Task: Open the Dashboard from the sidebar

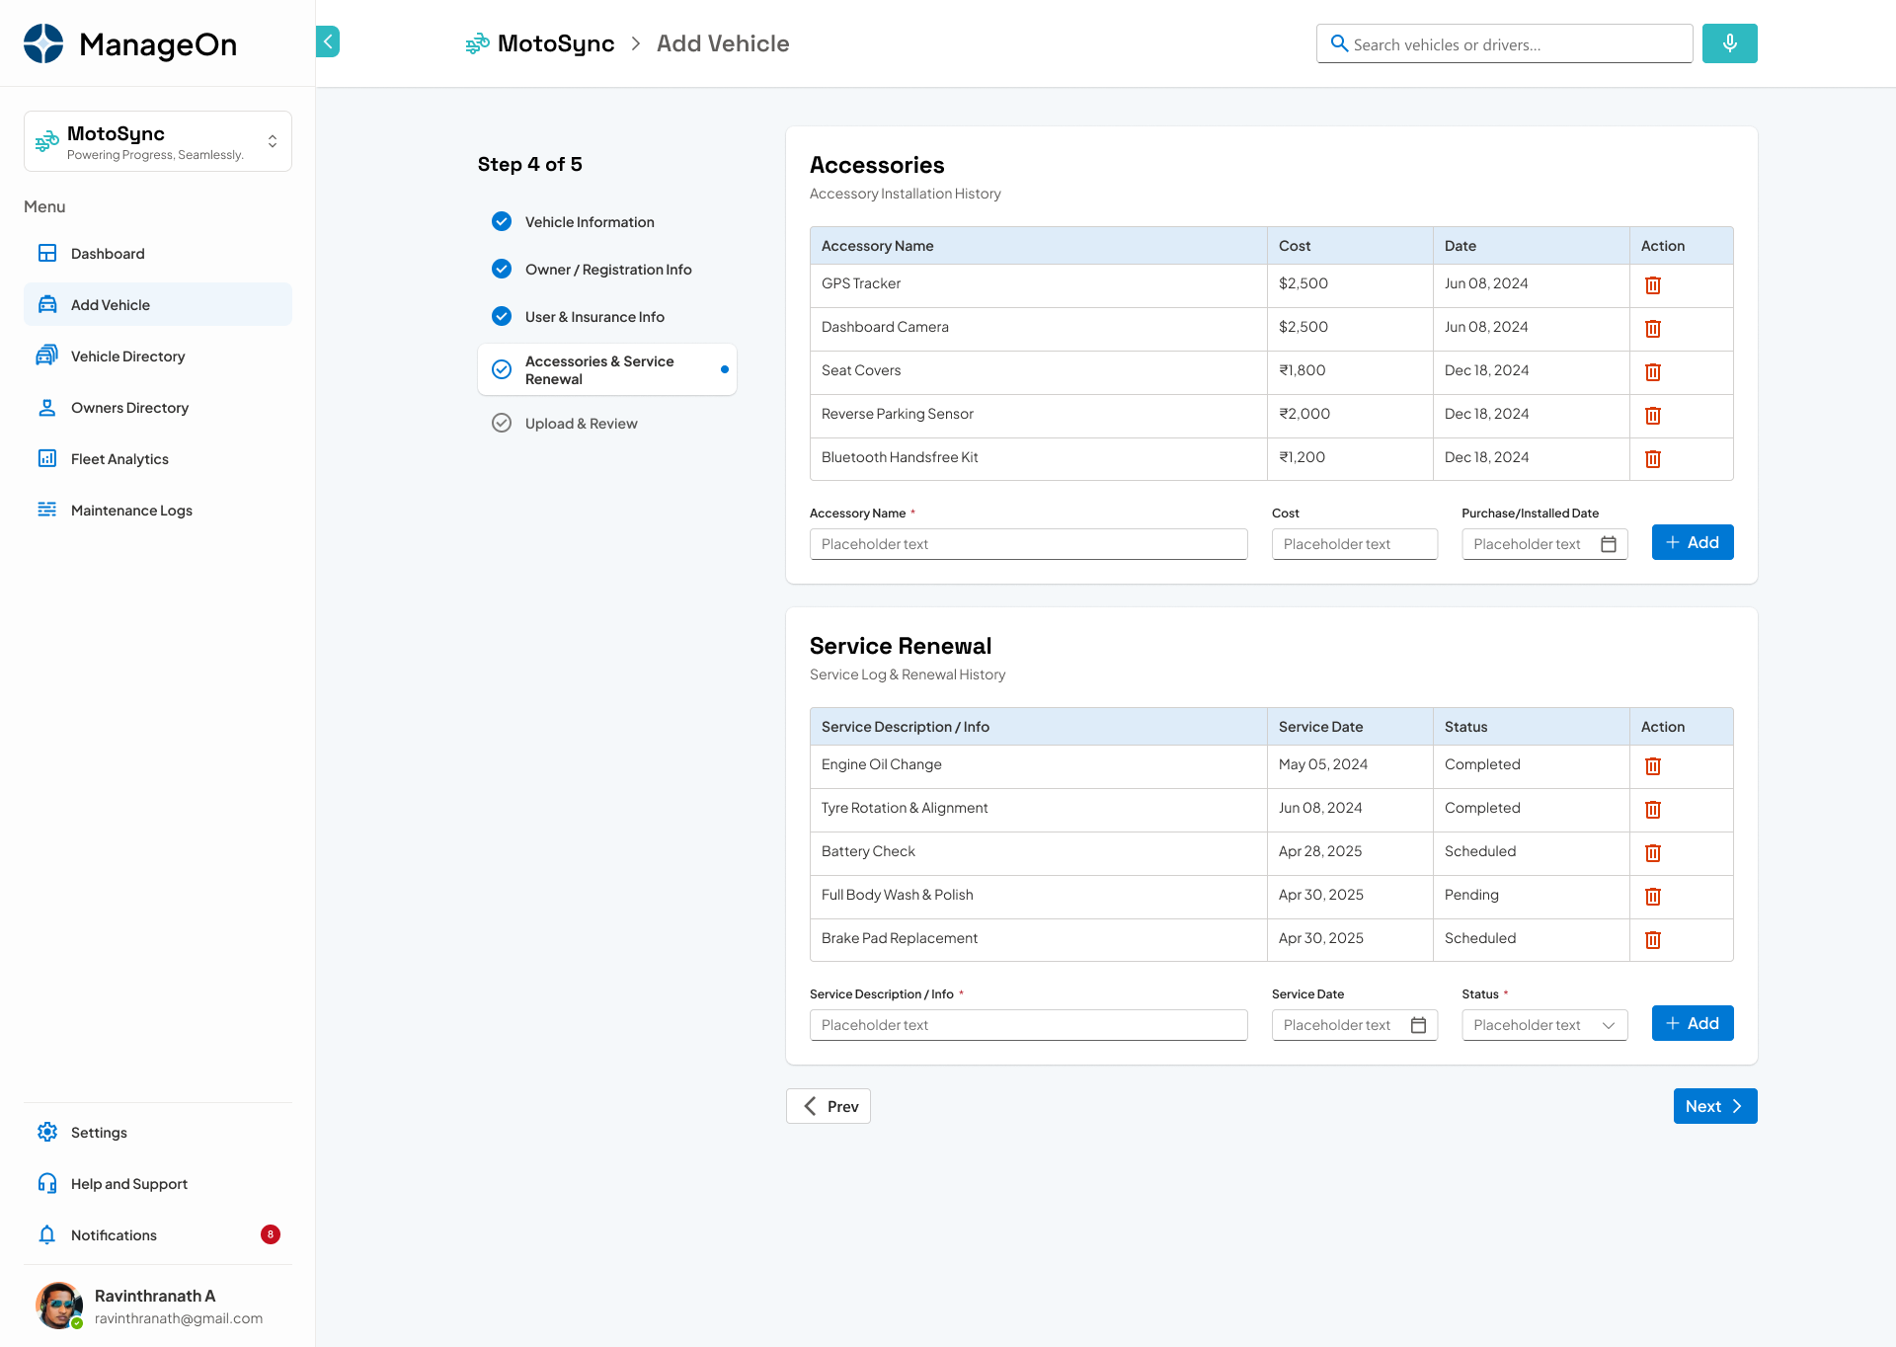Action: tap(108, 253)
